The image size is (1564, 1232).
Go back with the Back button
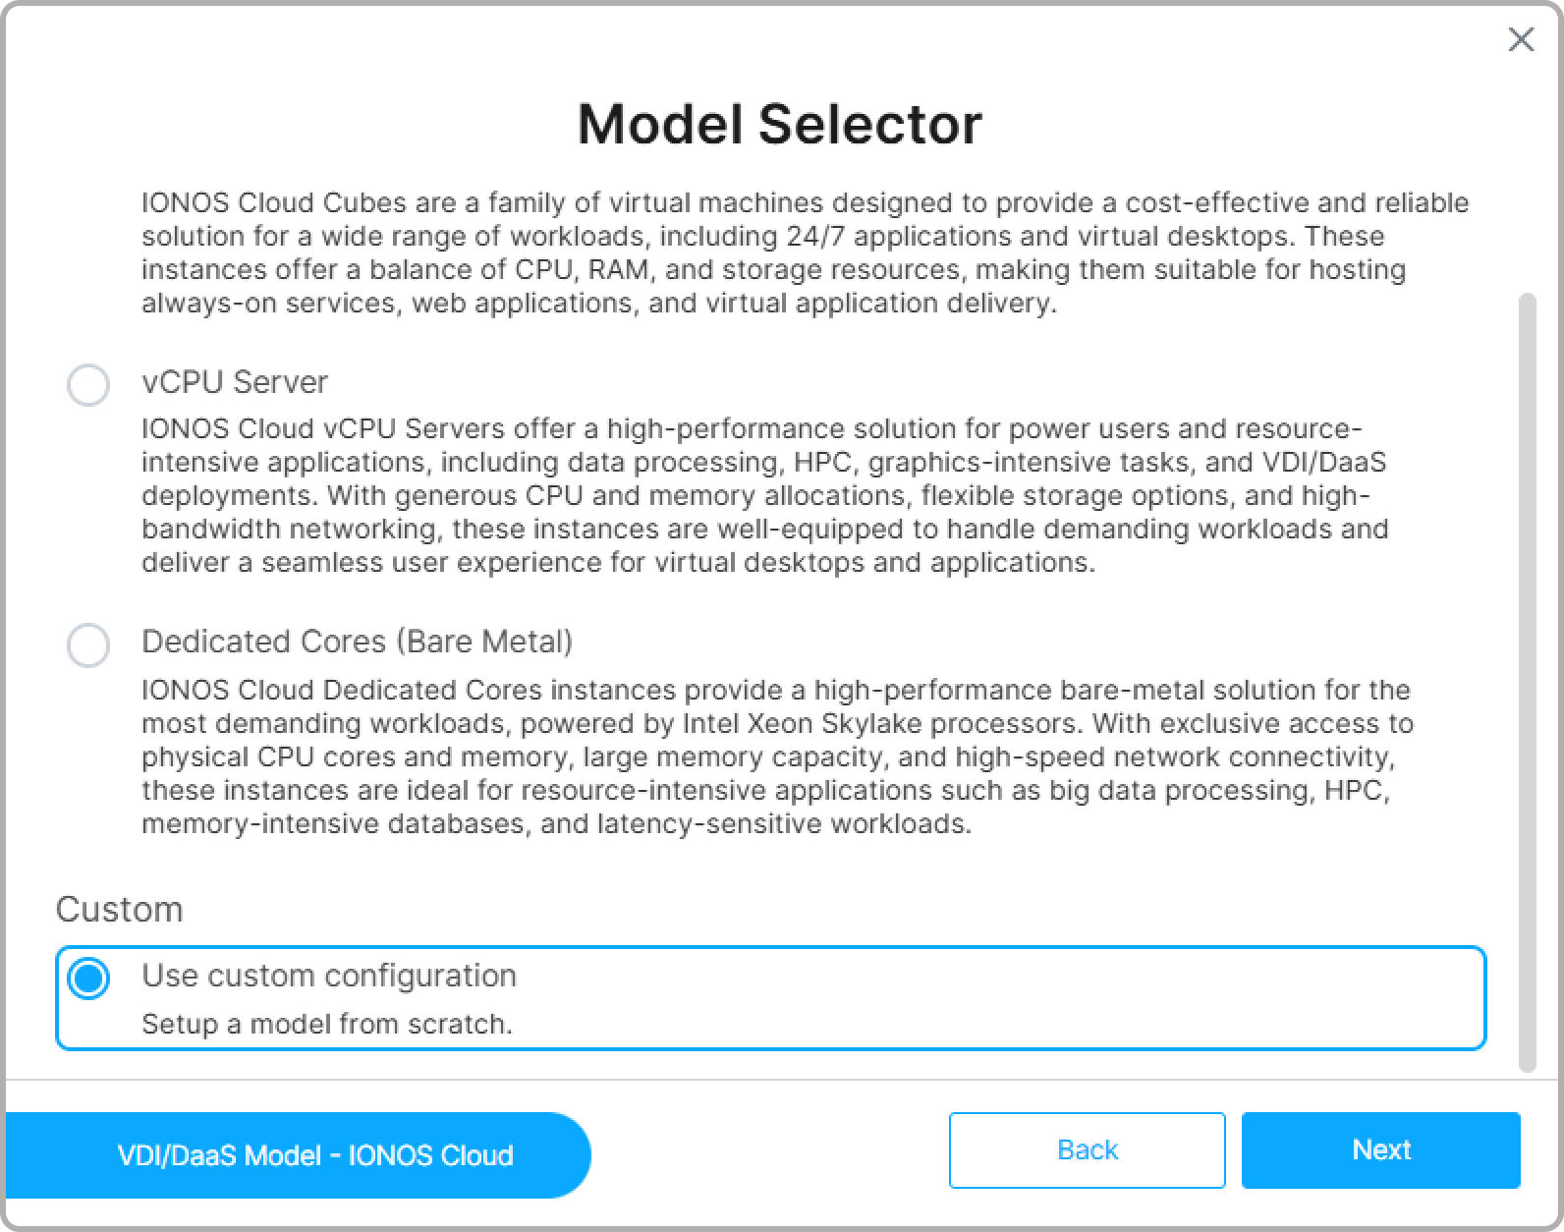[x=1087, y=1149]
